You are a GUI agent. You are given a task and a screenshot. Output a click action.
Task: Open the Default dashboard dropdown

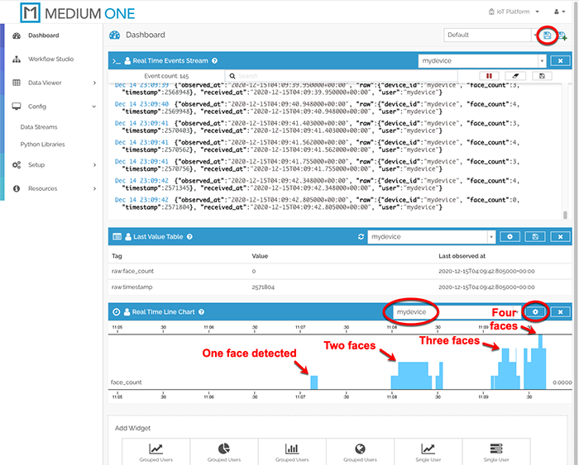coord(486,36)
